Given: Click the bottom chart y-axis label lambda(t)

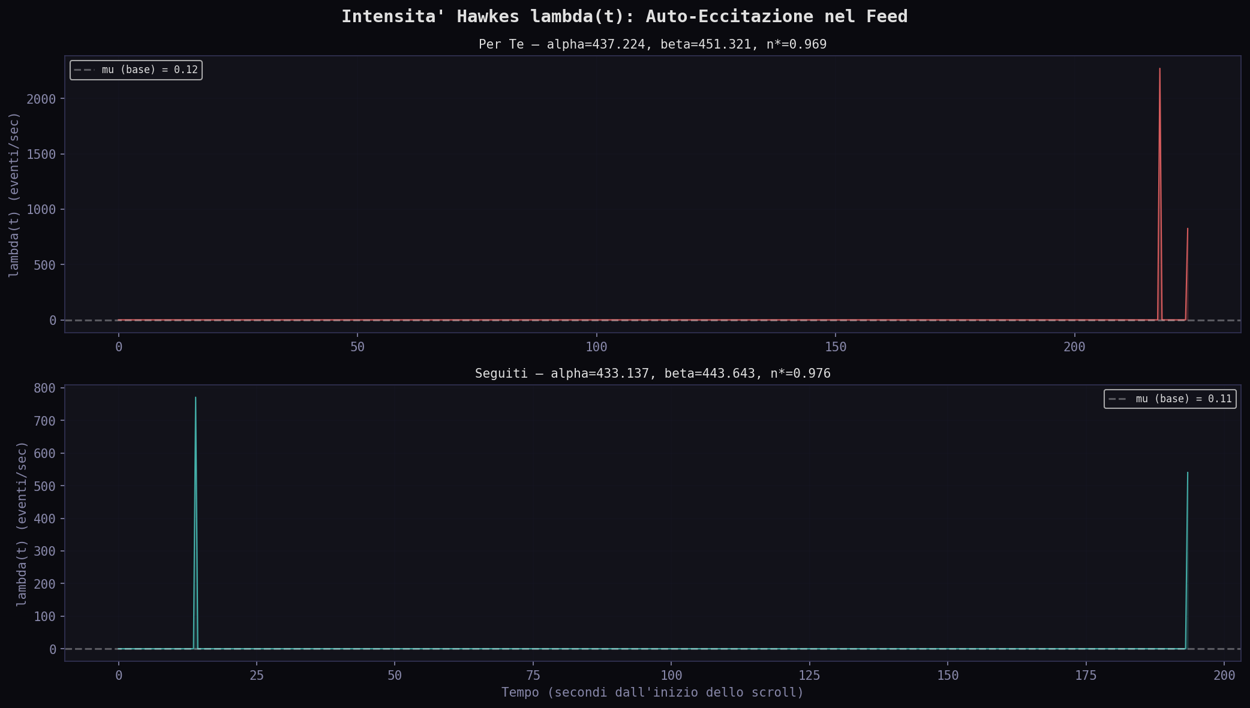Looking at the screenshot, I should [22, 524].
